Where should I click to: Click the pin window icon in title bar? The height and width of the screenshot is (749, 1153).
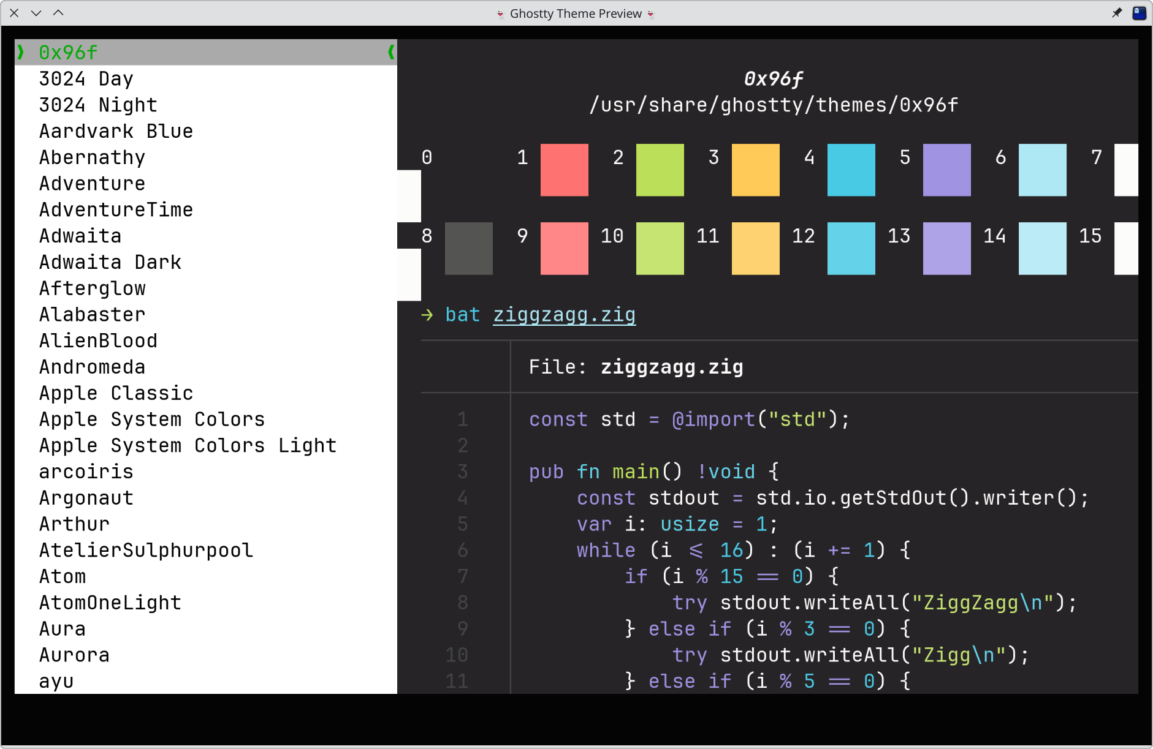[x=1117, y=13]
